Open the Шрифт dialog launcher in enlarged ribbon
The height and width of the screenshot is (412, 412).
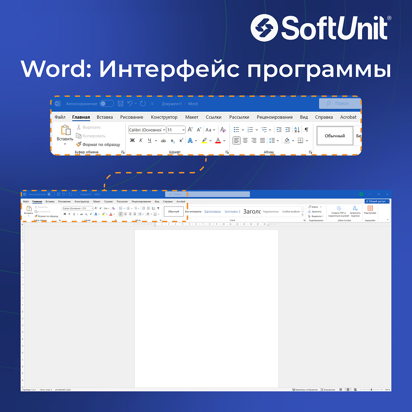(227, 152)
